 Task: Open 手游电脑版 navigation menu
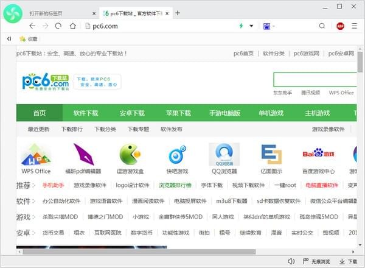[x=225, y=113]
